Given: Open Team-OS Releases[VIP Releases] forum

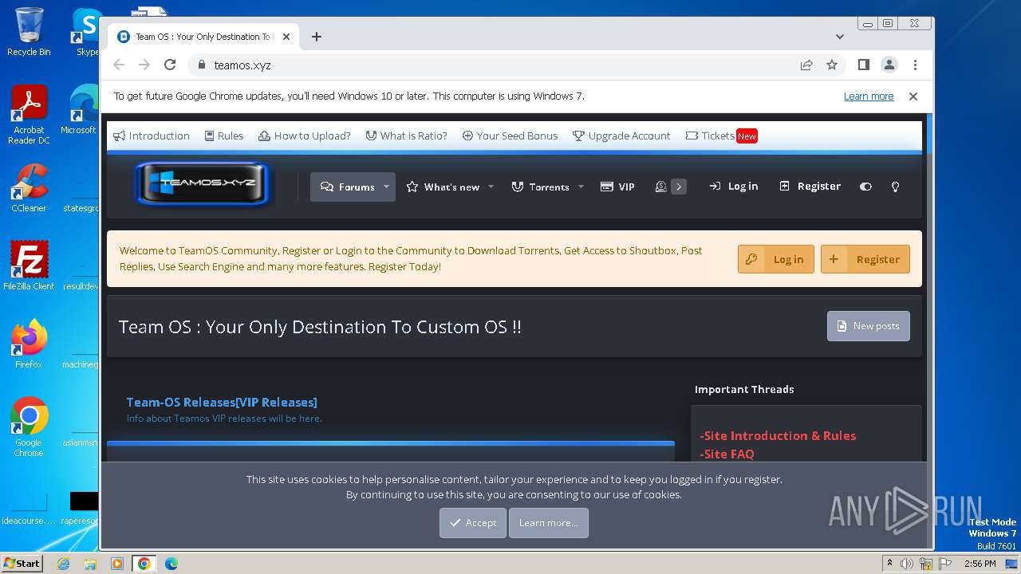Looking at the screenshot, I should [x=222, y=402].
